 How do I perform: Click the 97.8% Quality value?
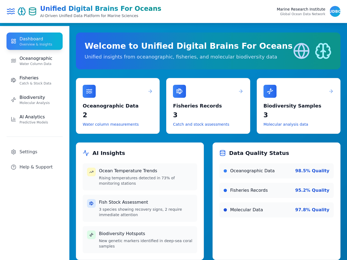pos(312,210)
